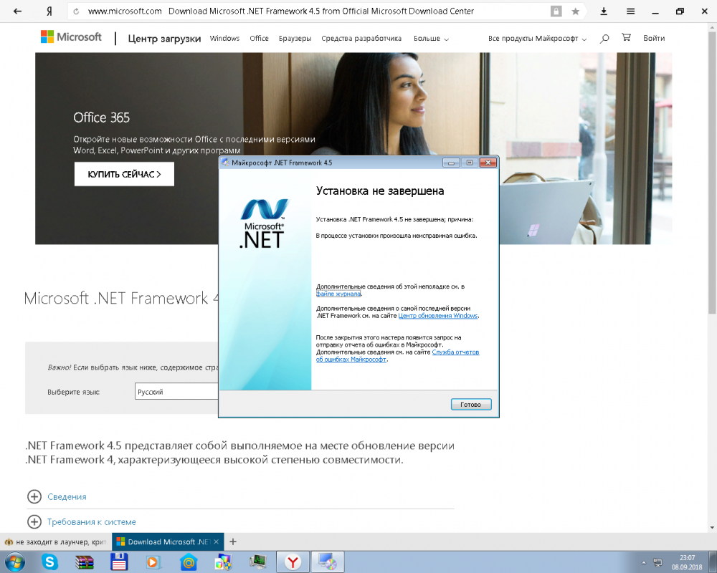Open the shopping cart icon
Image resolution: width=717 pixels, height=573 pixels.
click(x=626, y=39)
